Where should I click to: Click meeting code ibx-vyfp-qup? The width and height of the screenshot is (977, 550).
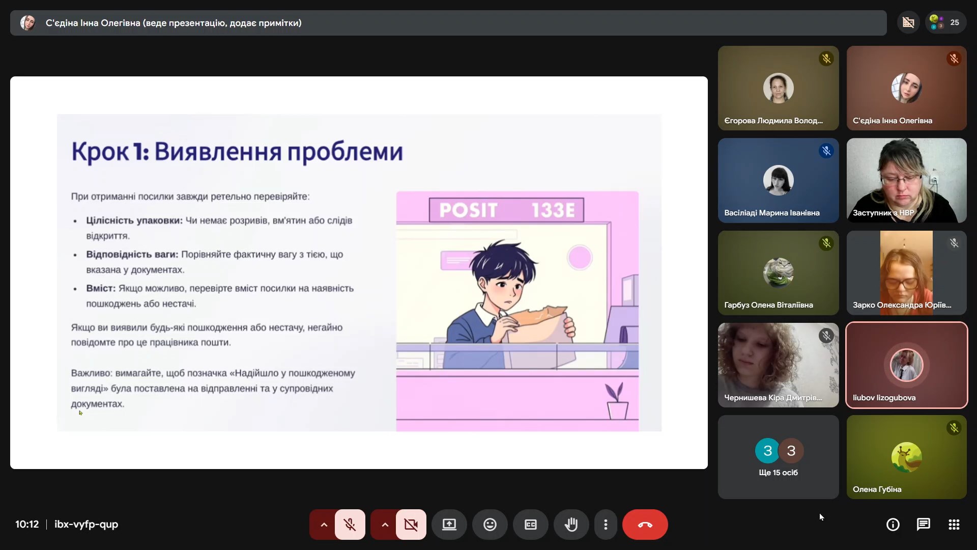pyautogui.click(x=86, y=524)
